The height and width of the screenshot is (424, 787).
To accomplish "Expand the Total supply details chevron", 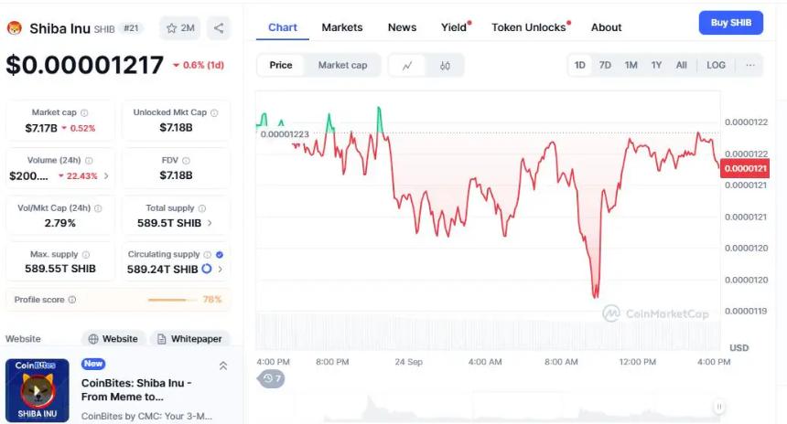I will pos(210,222).
